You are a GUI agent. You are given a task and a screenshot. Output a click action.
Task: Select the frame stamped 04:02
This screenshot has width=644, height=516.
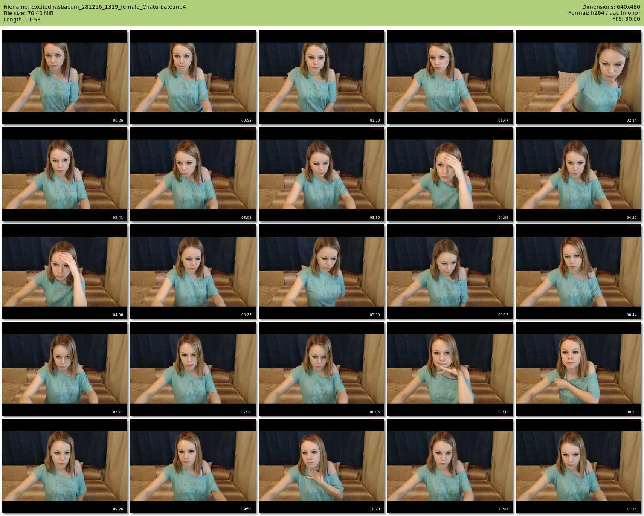[x=450, y=174]
